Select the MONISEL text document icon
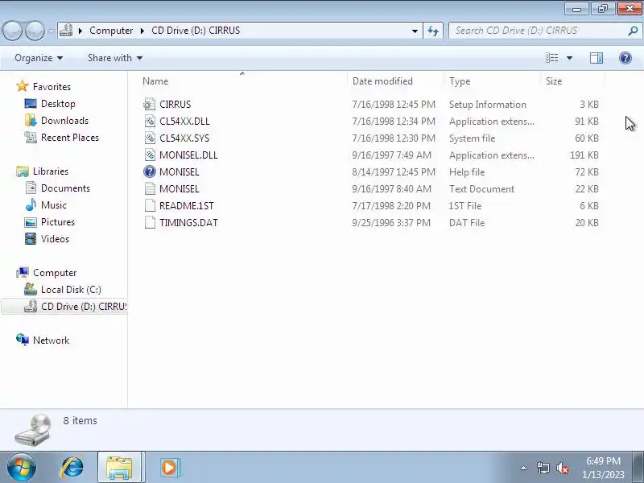This screenshot has height=483, width=644. (x=150, y=188)
